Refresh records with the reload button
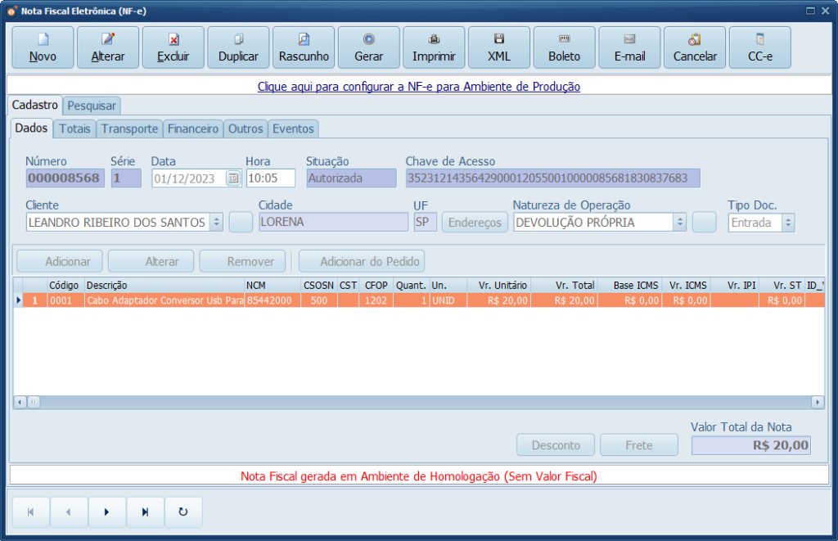The width and height of the screenshot is (838, 541). click(182, 512)
